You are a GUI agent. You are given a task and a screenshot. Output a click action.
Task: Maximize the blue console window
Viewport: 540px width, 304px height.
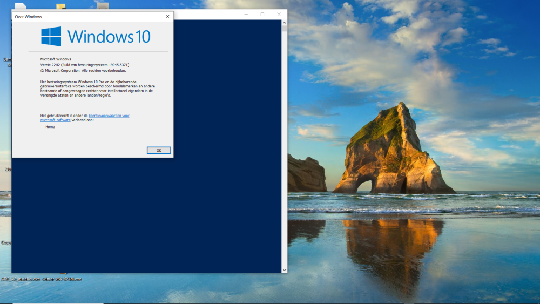(262, 15)
